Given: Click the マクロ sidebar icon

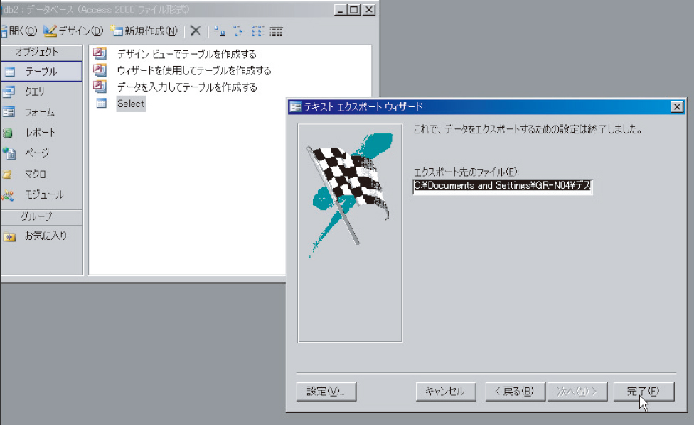Looking at the screenshot, I should (x=7, y=174).
